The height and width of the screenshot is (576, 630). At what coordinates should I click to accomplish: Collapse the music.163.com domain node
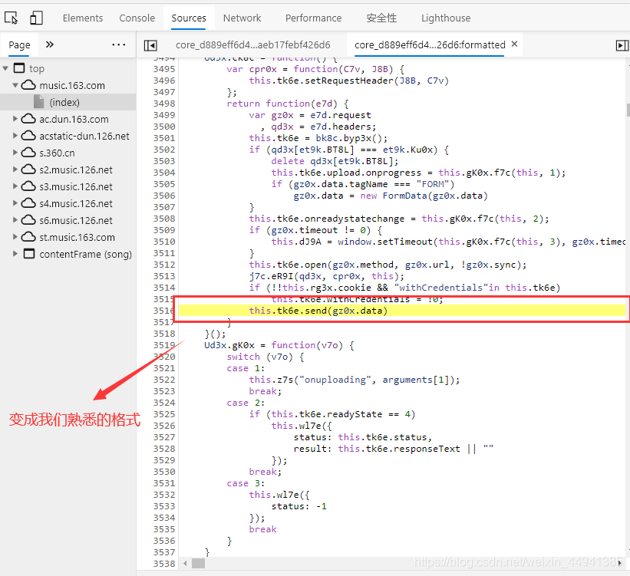point(15,85)
